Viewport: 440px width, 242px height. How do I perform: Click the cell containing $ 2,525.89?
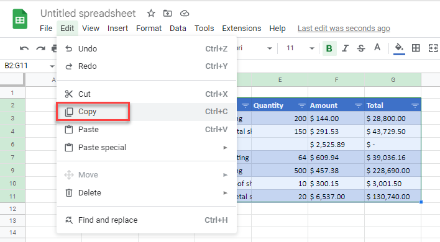pyautogui.click(x=336, y=145)
